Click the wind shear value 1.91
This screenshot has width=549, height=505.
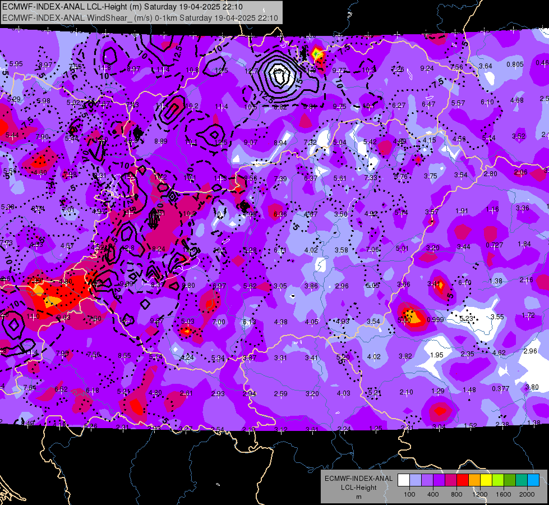click(462, 210)
